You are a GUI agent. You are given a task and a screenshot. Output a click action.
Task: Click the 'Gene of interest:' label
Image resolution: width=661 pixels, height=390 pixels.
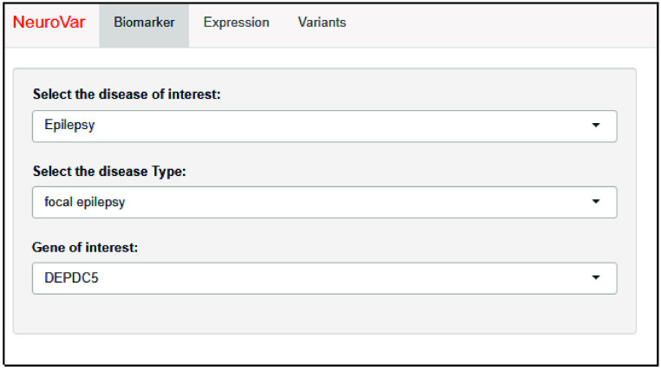pos(85,248)
